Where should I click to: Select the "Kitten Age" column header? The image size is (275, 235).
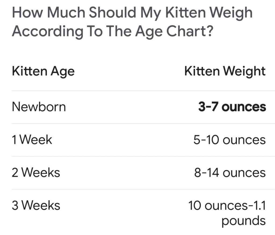(x=43, y=71)
